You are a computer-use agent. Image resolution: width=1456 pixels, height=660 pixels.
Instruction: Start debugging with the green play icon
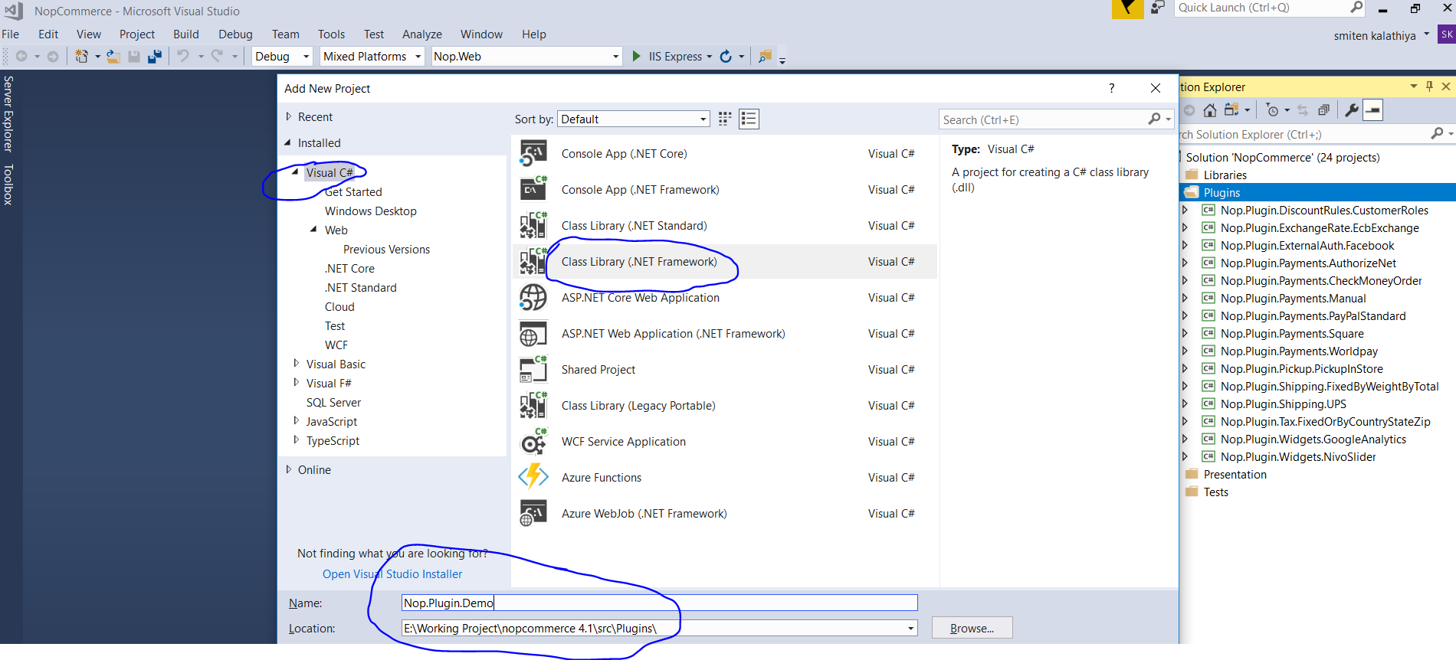(636, 56)
